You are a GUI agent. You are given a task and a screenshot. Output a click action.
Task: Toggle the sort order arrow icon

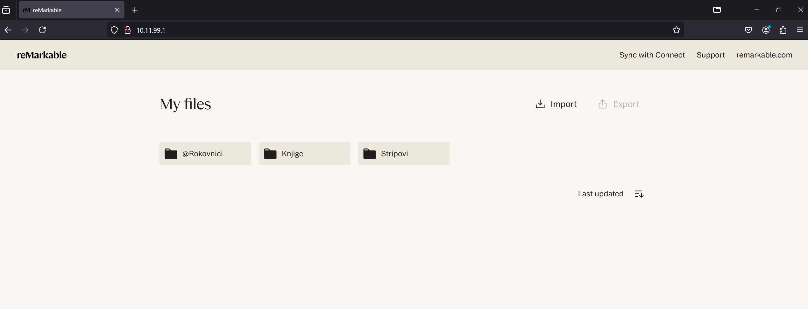639,194
